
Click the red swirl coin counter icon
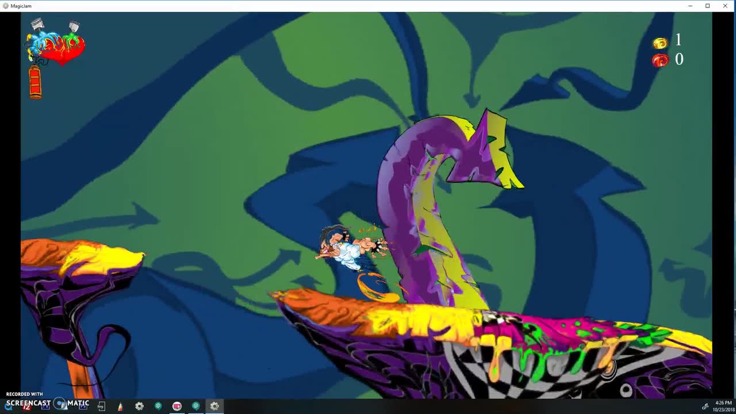tap(660, 60)
